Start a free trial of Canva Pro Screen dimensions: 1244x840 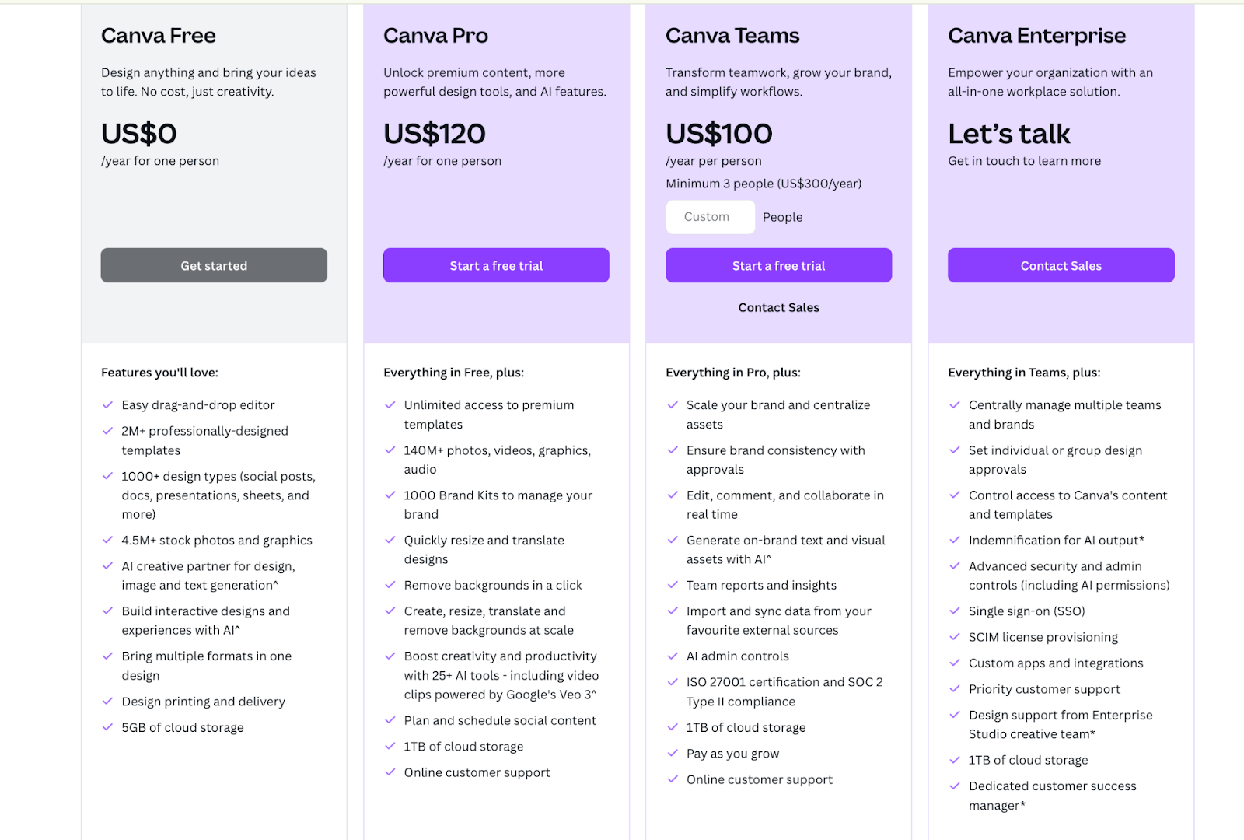496,265
